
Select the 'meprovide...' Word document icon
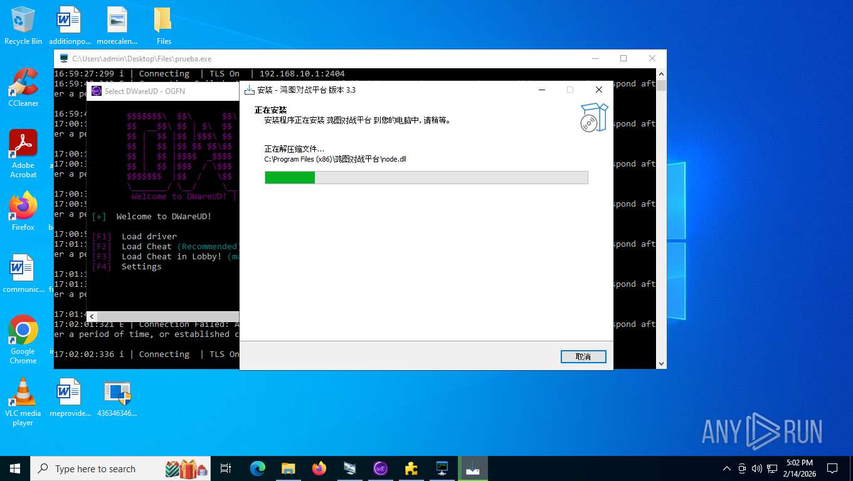(70, 398)
